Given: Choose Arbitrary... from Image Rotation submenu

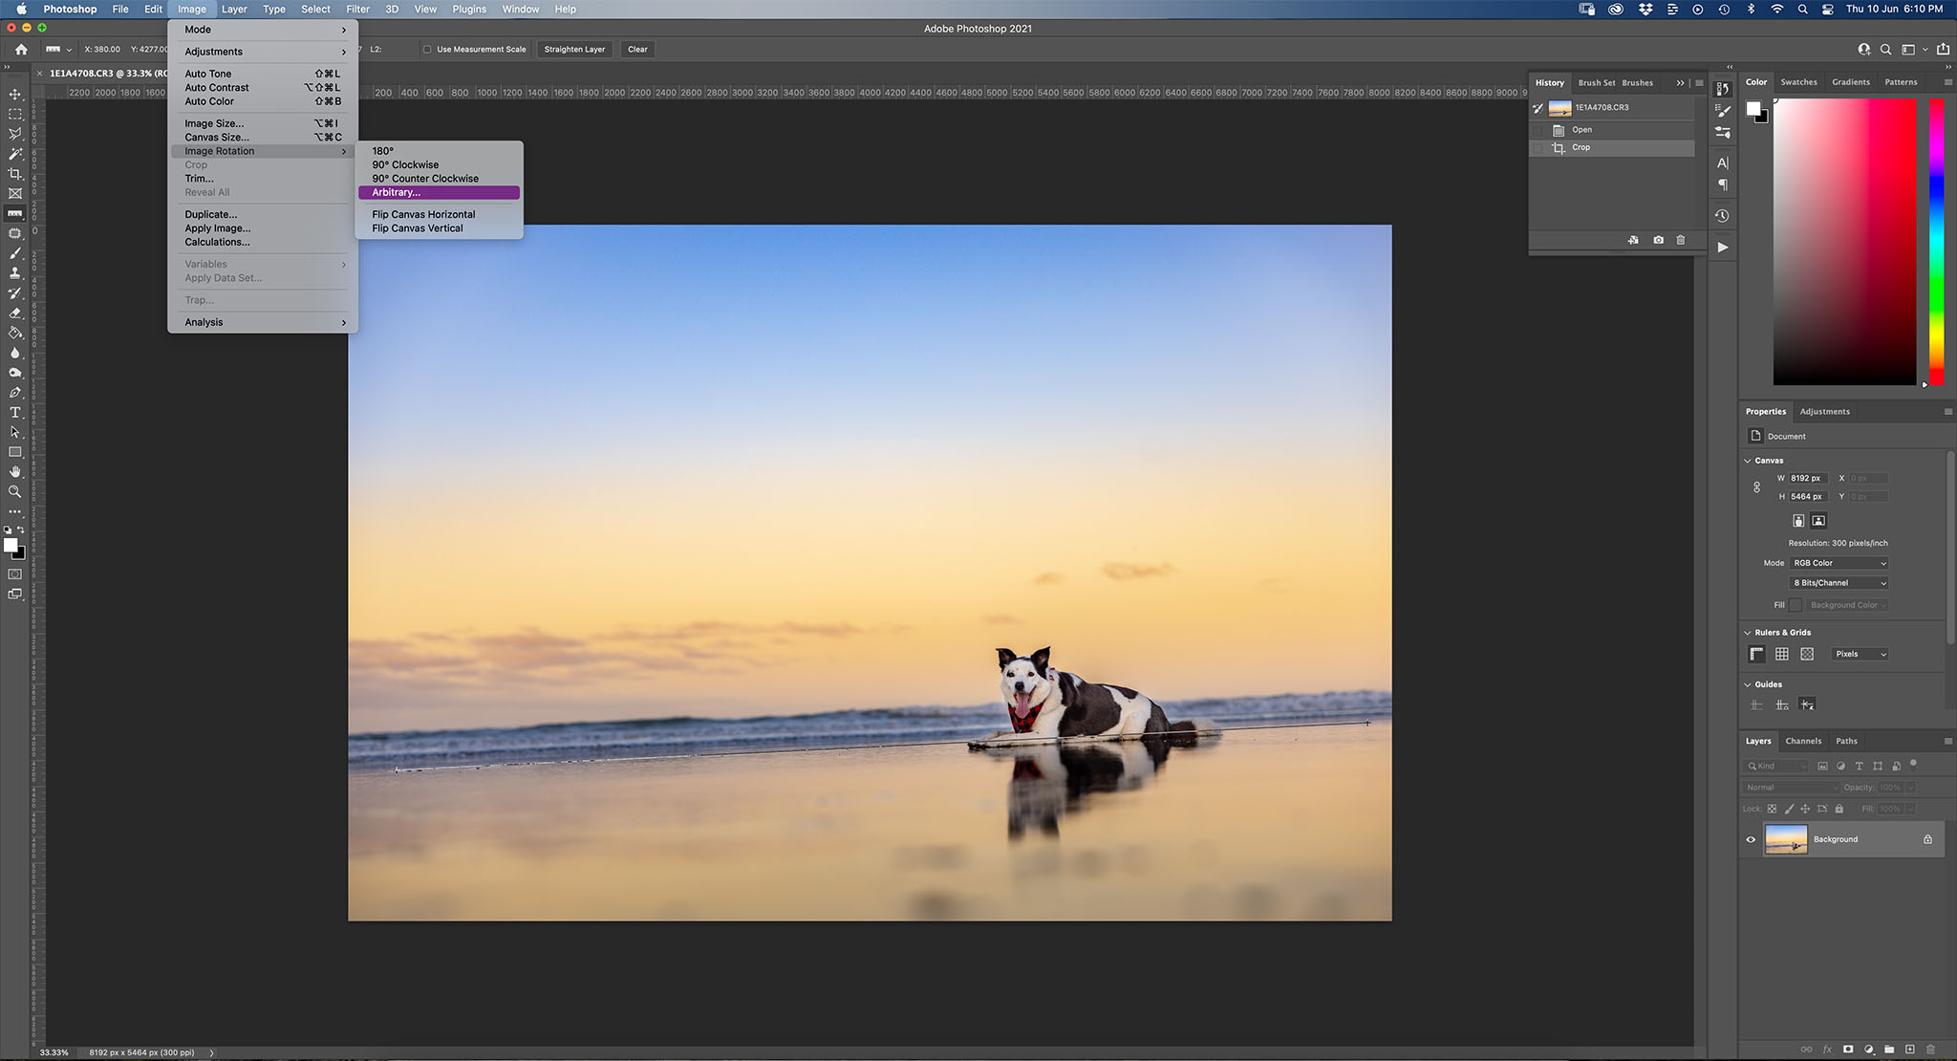Looking at the screenshot, I should click(x=396, y=192).
